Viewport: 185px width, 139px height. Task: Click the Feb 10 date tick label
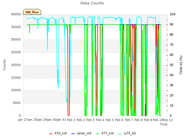(x=158, y=120)
